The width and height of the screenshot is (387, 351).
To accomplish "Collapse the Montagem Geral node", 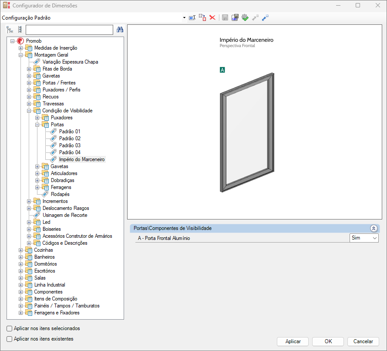I will click(x=21, y=55).
